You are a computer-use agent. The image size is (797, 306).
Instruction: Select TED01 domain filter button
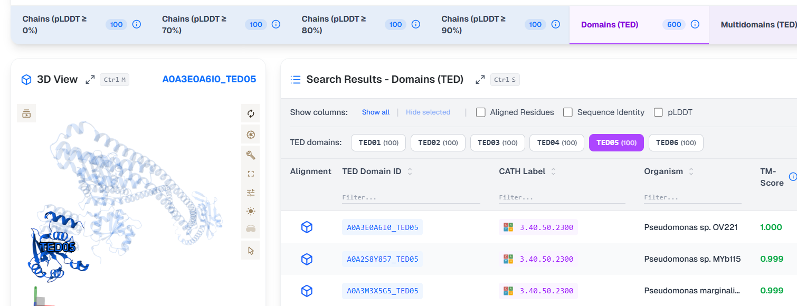[378, 143]
